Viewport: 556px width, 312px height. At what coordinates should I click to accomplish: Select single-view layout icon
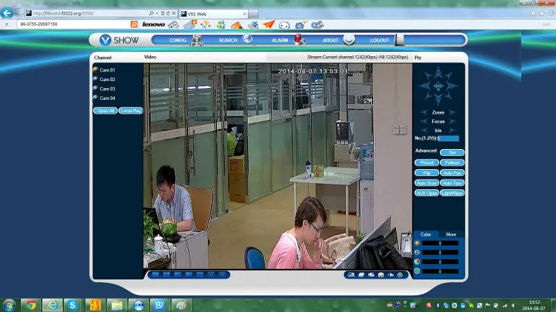click(x=155, y=275)
